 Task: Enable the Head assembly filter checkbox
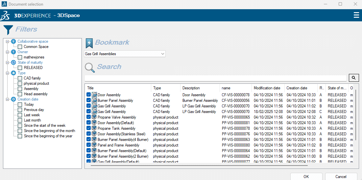pyautogui.click(x=20, y=94)
